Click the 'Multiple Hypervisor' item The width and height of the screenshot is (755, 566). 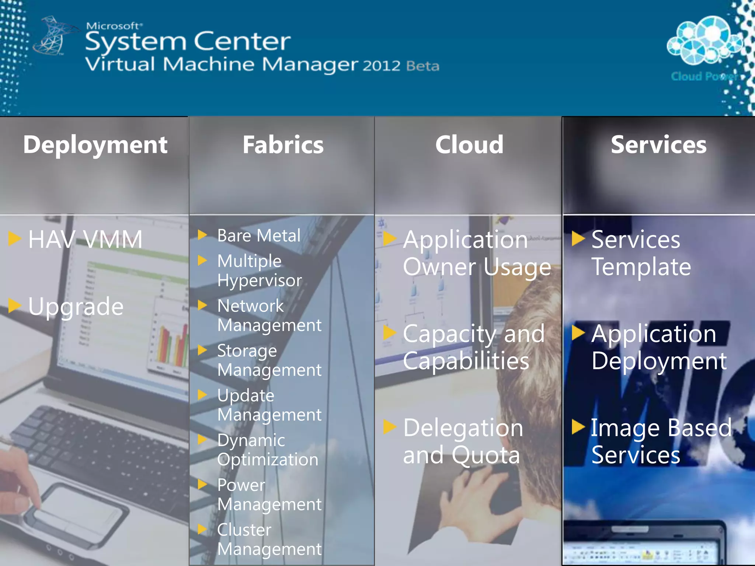[x=260, y=271]
